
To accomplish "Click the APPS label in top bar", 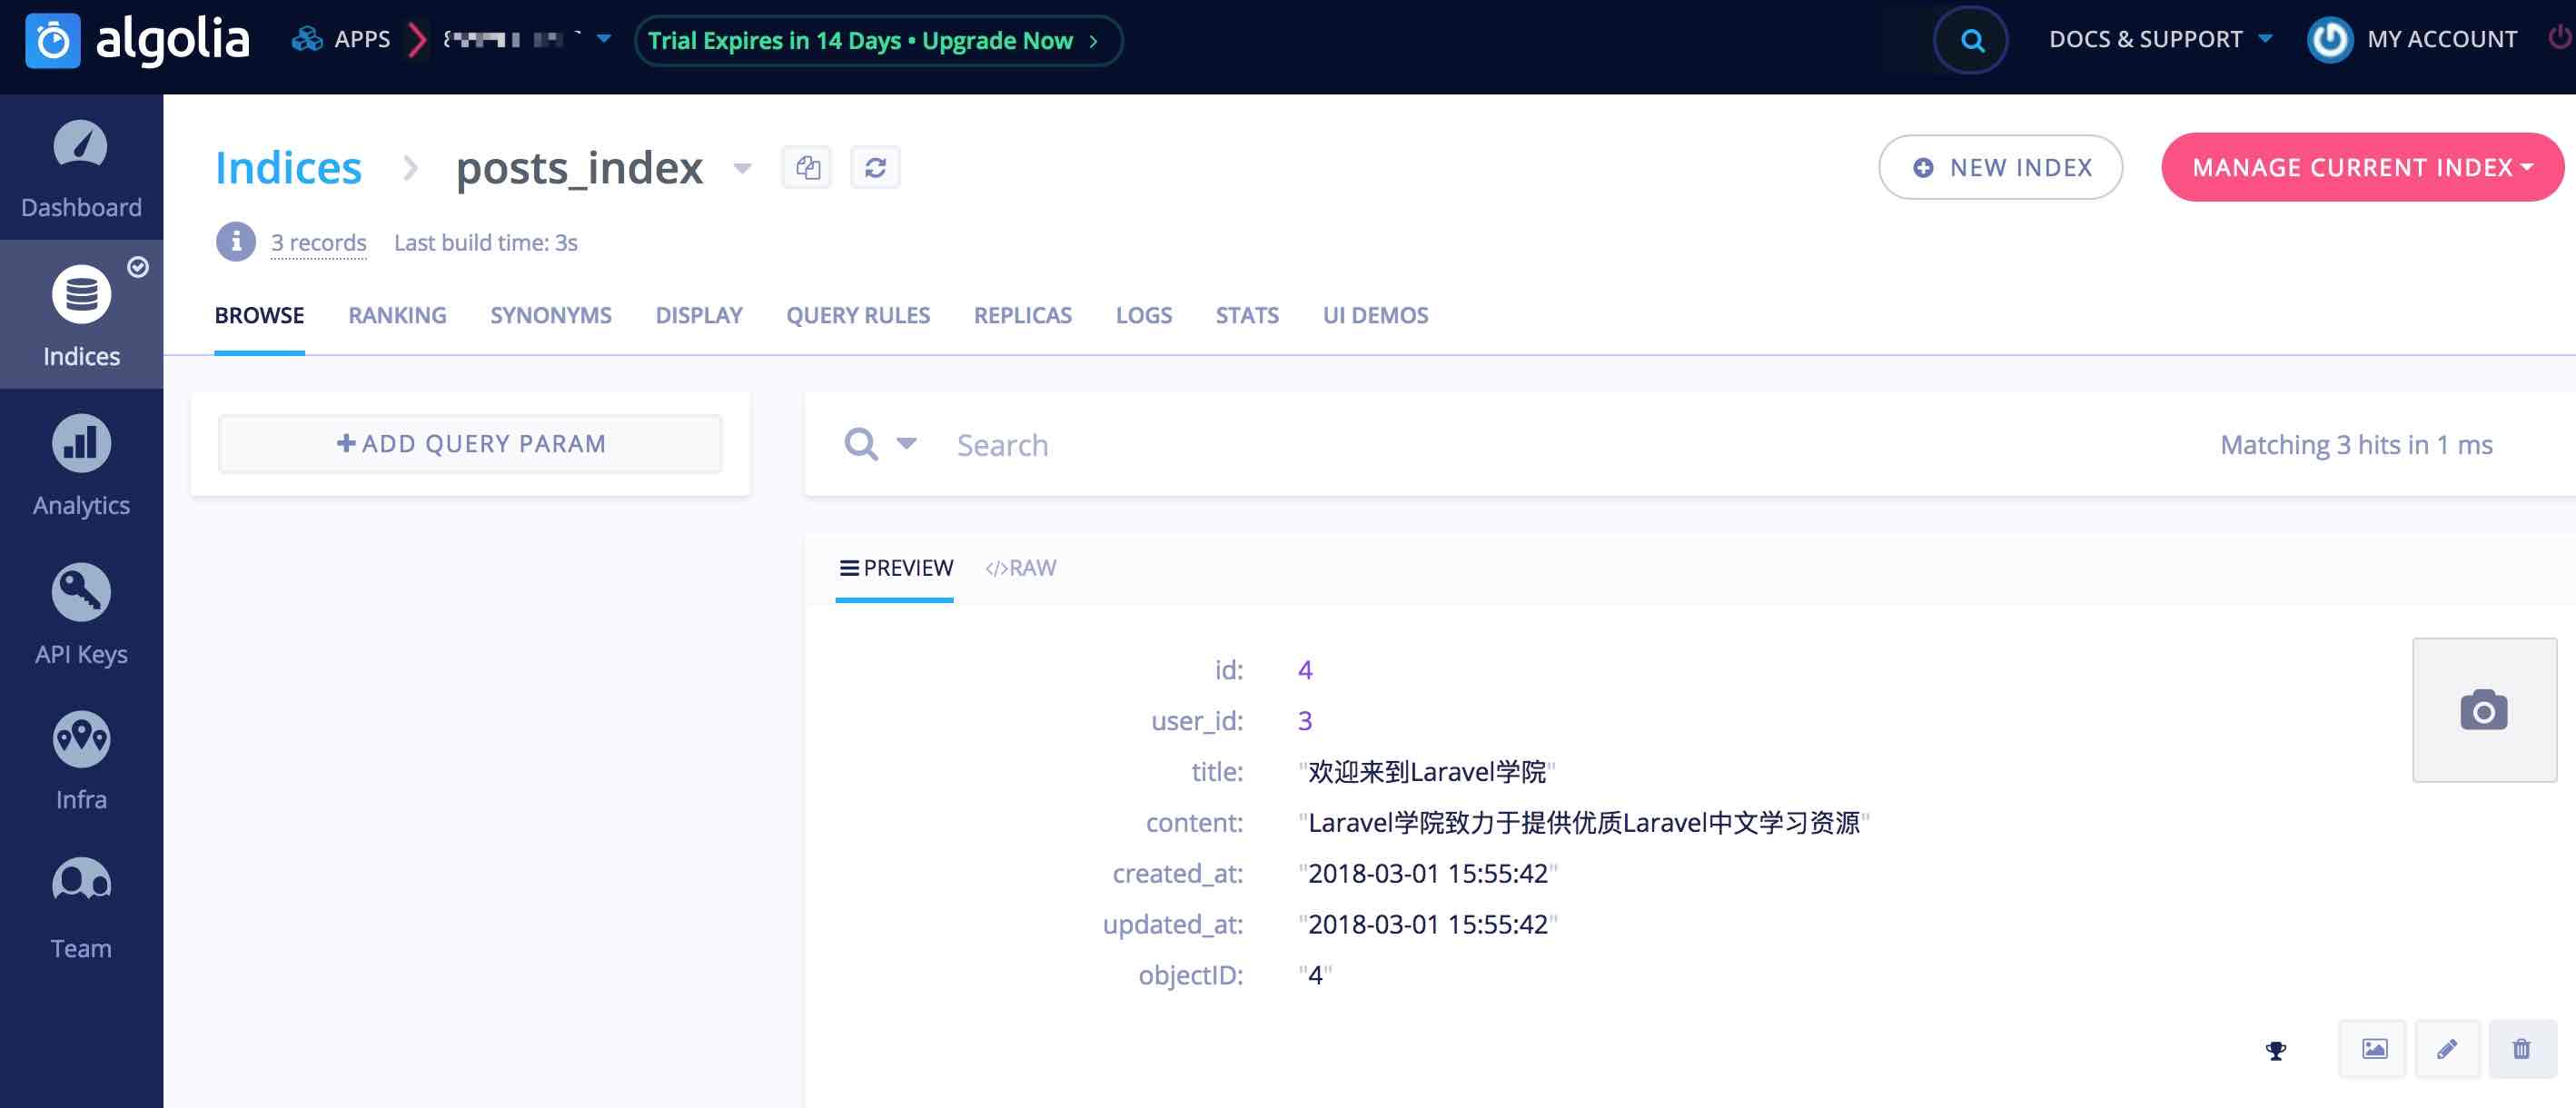I will click(x=362, y=39).
